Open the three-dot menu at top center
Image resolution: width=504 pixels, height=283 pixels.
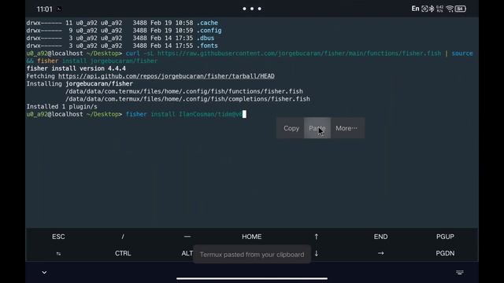pos(252,9)
